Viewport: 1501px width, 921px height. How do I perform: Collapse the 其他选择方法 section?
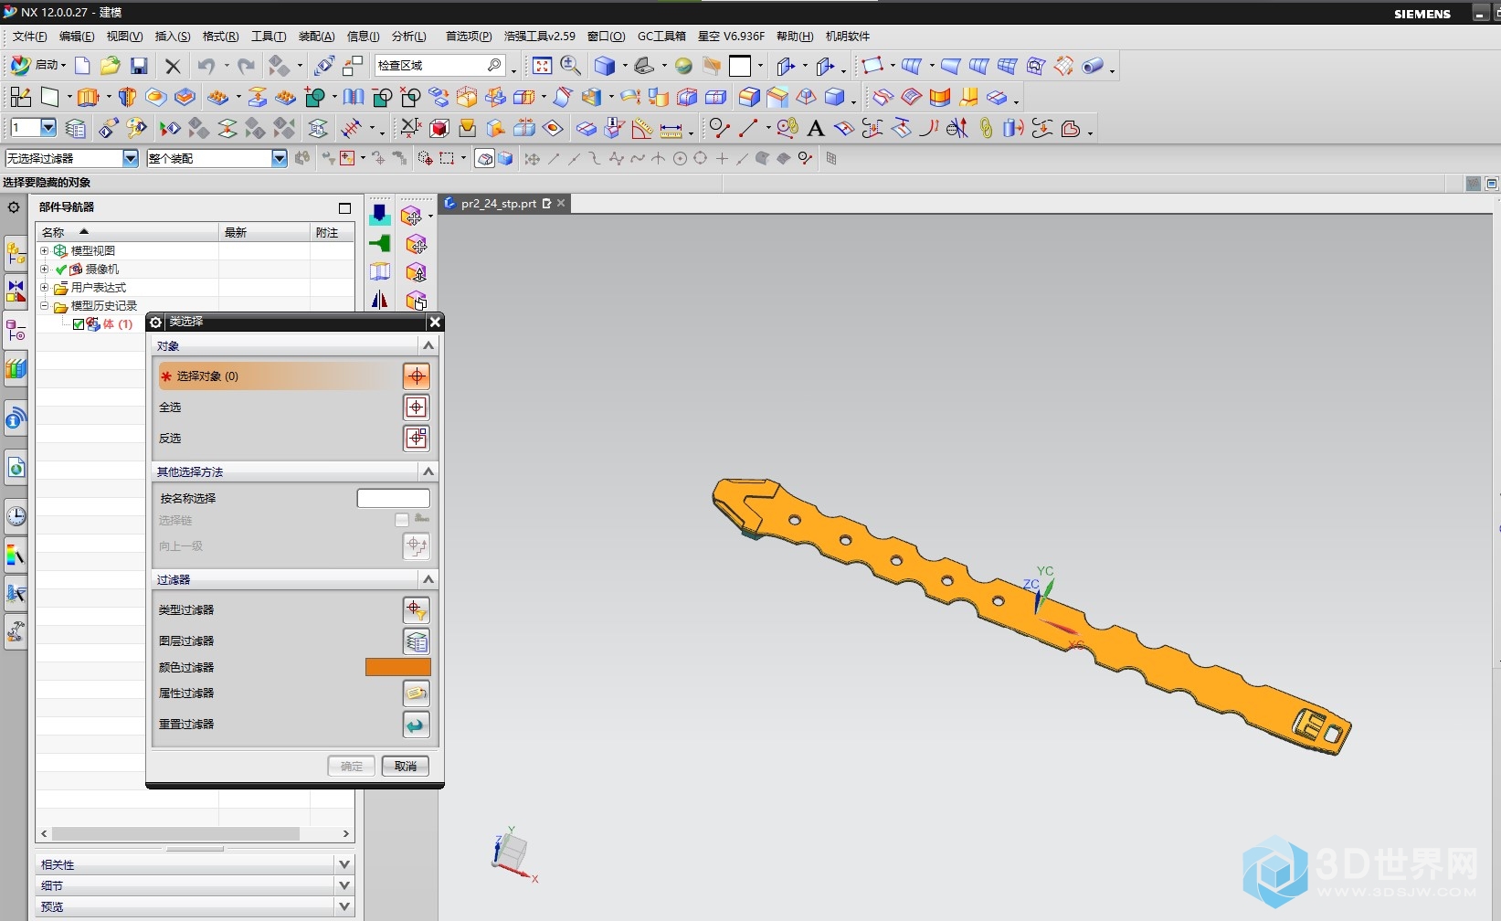(x=428, y=471)
